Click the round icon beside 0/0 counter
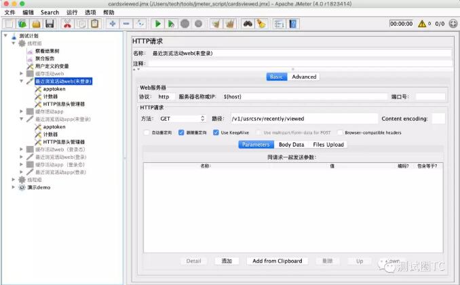Screen dimensions: 460x285 tap(453, 24)
